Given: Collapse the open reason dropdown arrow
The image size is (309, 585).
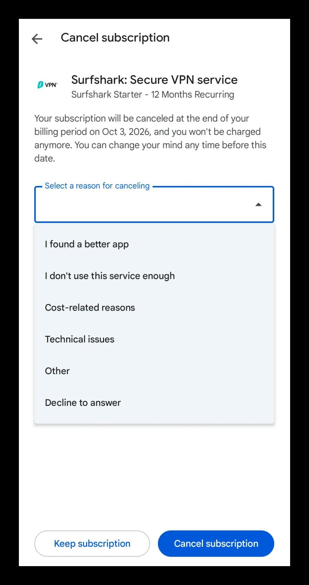Looking at the screenshot, I should click(x=259, y=204).
